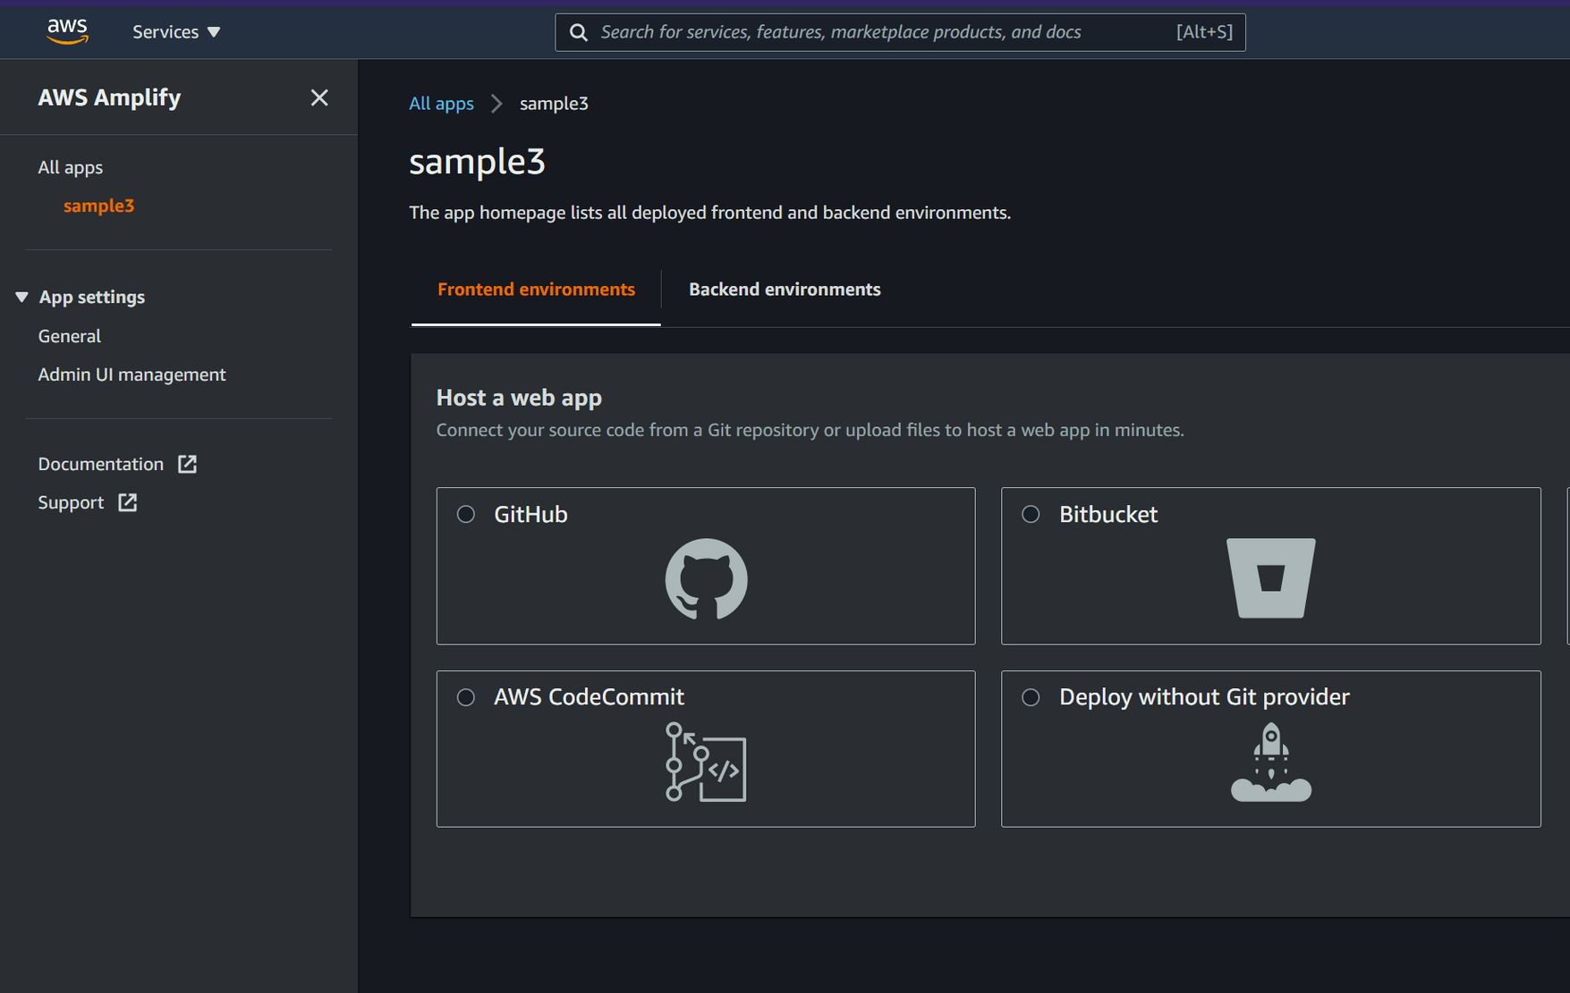The width and height of the screenshot is (1570, 993).
Task: Switch to the Frontend environments tab
Action: tap(536, 289)
